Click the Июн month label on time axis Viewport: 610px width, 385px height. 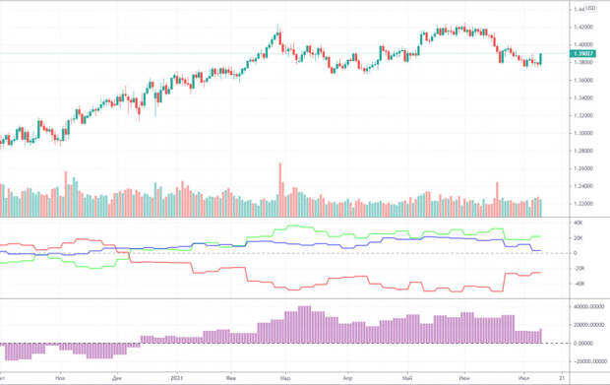[x=464, y=378]
